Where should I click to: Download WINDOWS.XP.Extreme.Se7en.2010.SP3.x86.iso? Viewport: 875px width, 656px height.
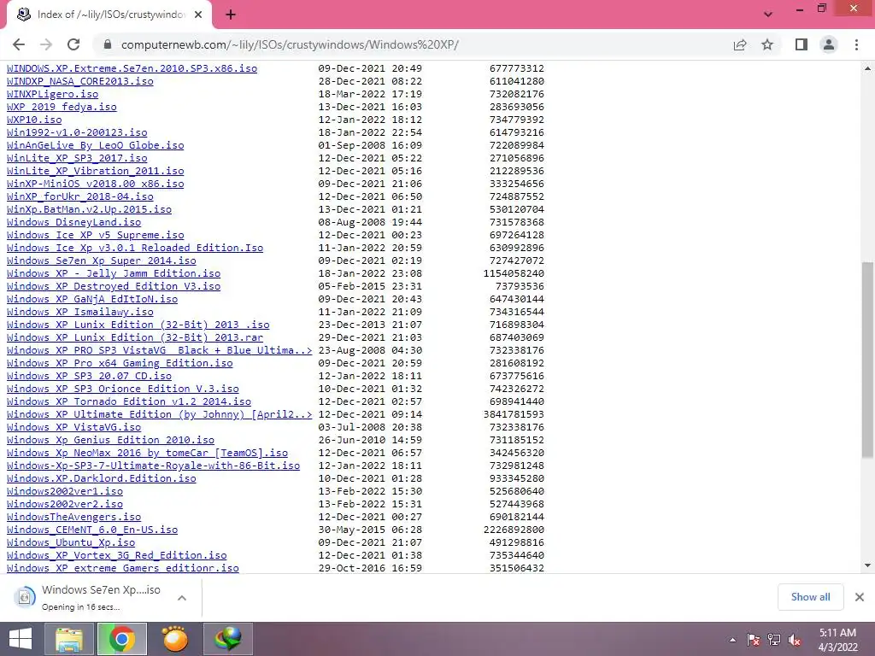(x=132, y=68)
